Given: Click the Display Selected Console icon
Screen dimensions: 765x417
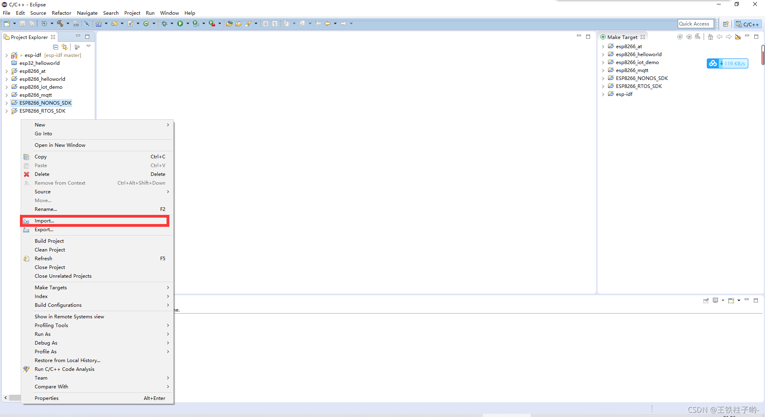Looking at the screenshot, I should coord(716,300).
